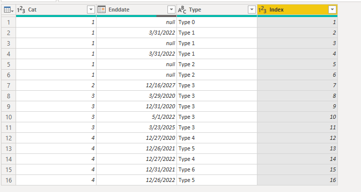Select the Cat column header

(56, 10)
